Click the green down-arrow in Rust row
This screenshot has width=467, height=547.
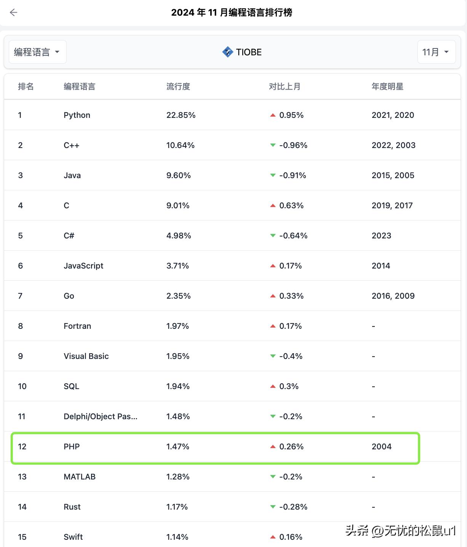pyautogui.click(x=273, y=507)
